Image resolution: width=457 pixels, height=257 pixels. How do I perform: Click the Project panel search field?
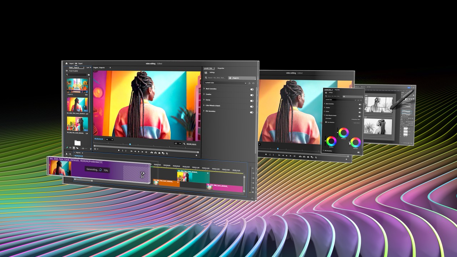click(x=76, y=75)
